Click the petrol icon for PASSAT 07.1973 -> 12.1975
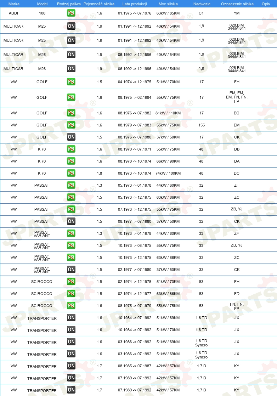This screenshot has width=277, height=396. click(71, 209)
